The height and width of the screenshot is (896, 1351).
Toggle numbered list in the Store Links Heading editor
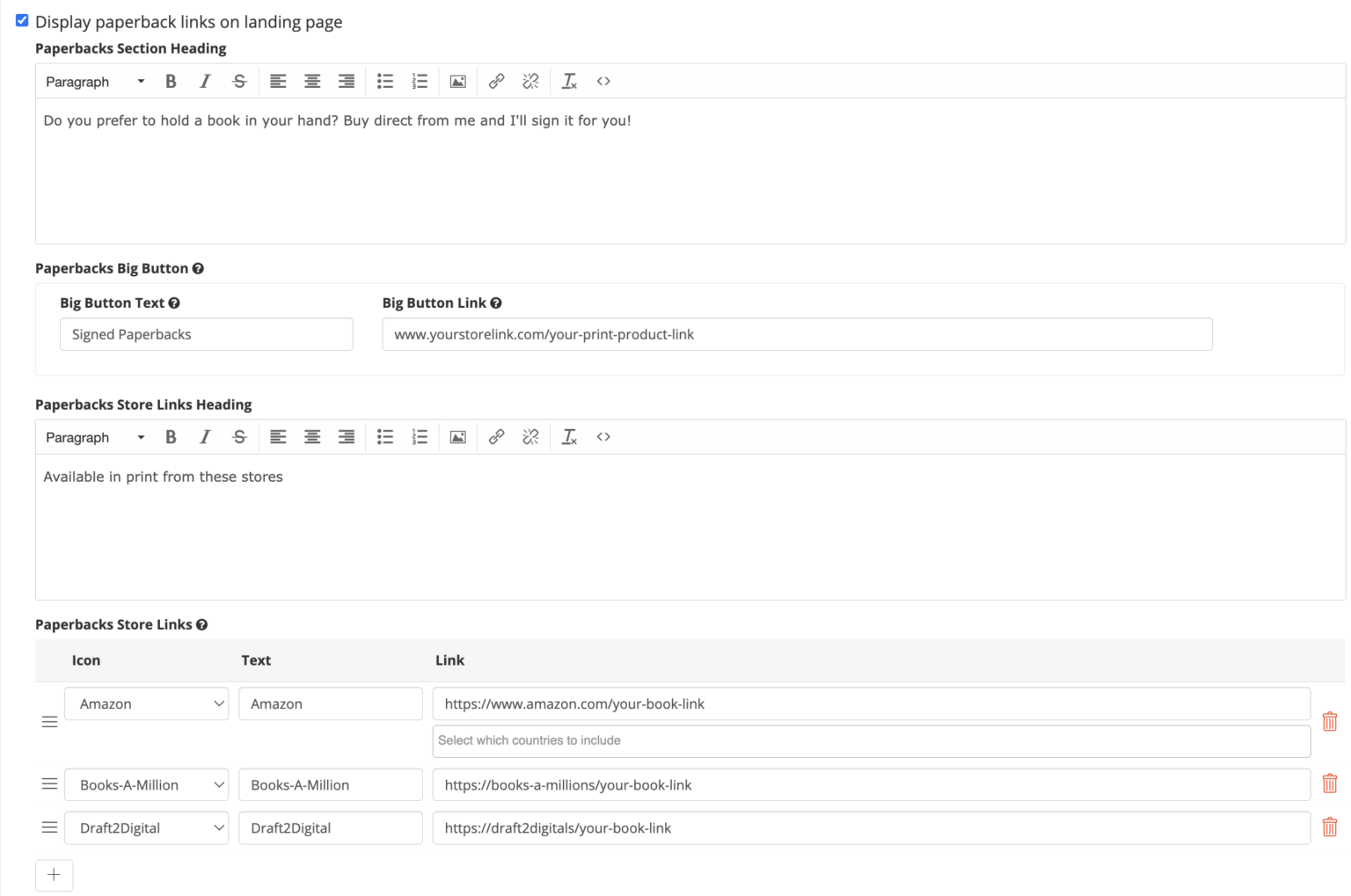(420, 437)
